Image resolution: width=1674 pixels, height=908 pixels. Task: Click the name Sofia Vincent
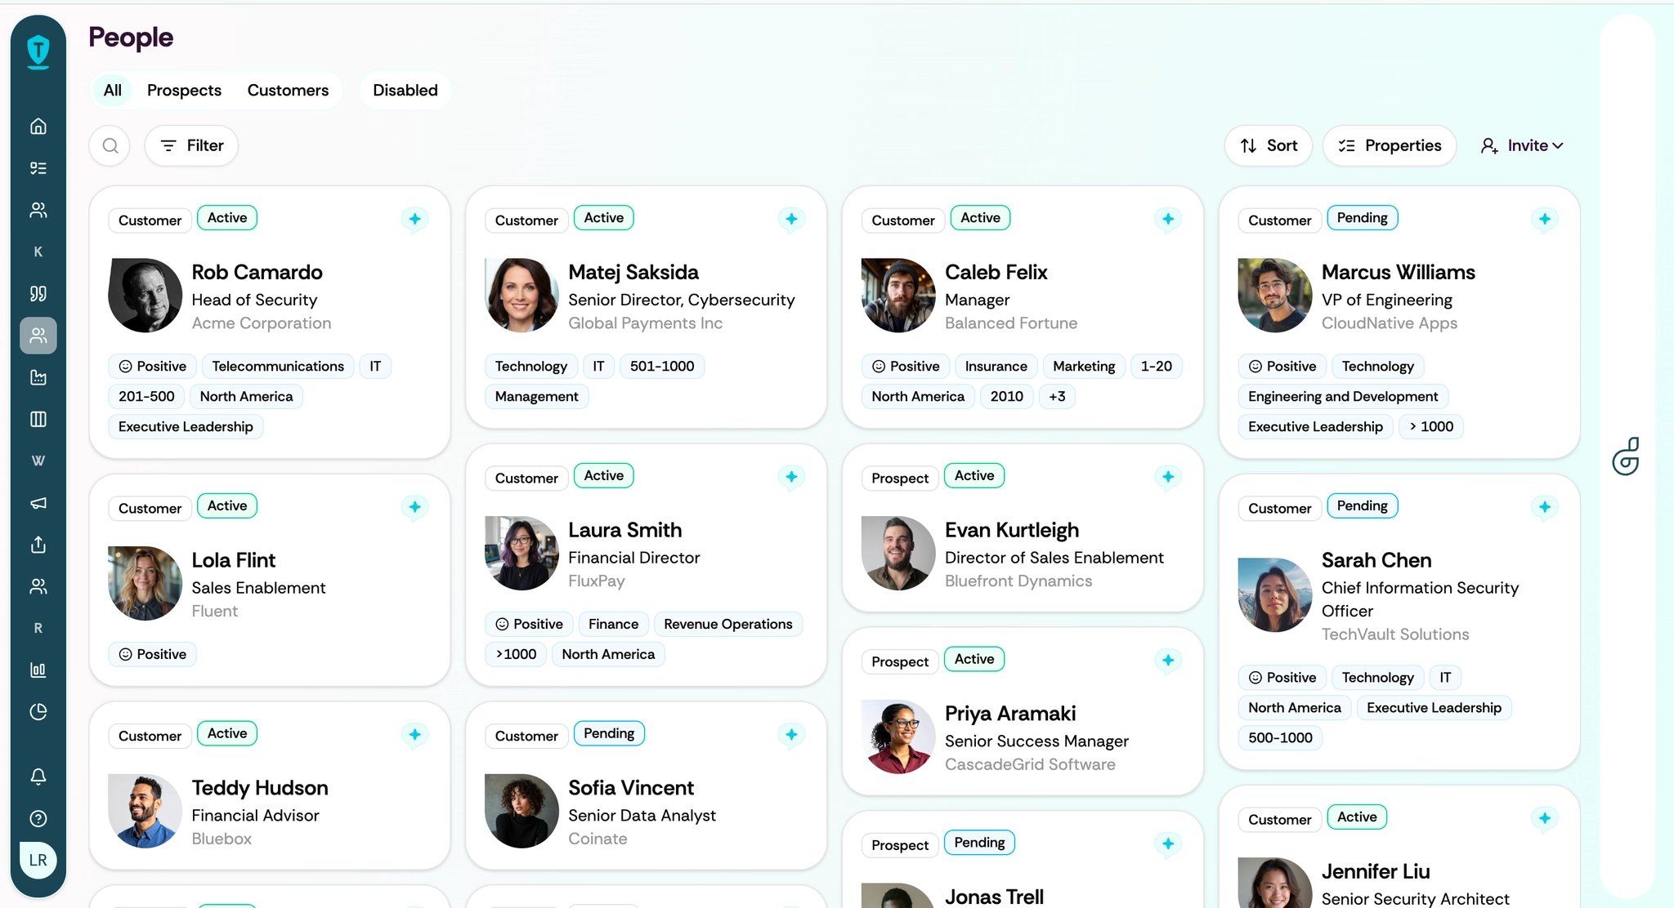click(631, 788)
